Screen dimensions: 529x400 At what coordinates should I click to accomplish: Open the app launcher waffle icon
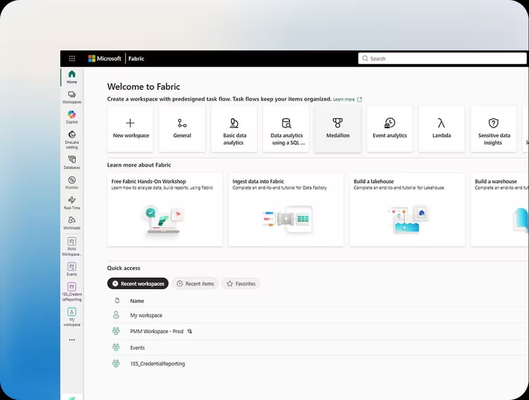[x=72, y=58]
